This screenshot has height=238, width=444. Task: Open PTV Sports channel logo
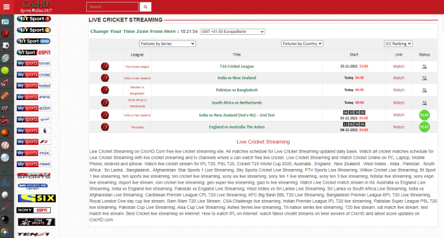click(x=34, y=175)
